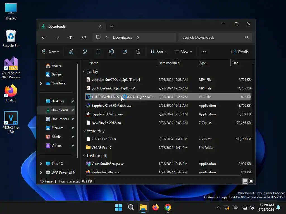Screen dimensions: 286x214
Task: Click the Copy icon in toolbar
Action: 84,52
